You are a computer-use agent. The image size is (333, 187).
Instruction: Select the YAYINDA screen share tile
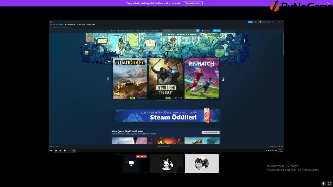coord(131,163)
